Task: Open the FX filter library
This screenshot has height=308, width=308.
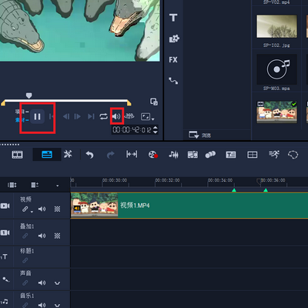Action: tap(173, 60)
